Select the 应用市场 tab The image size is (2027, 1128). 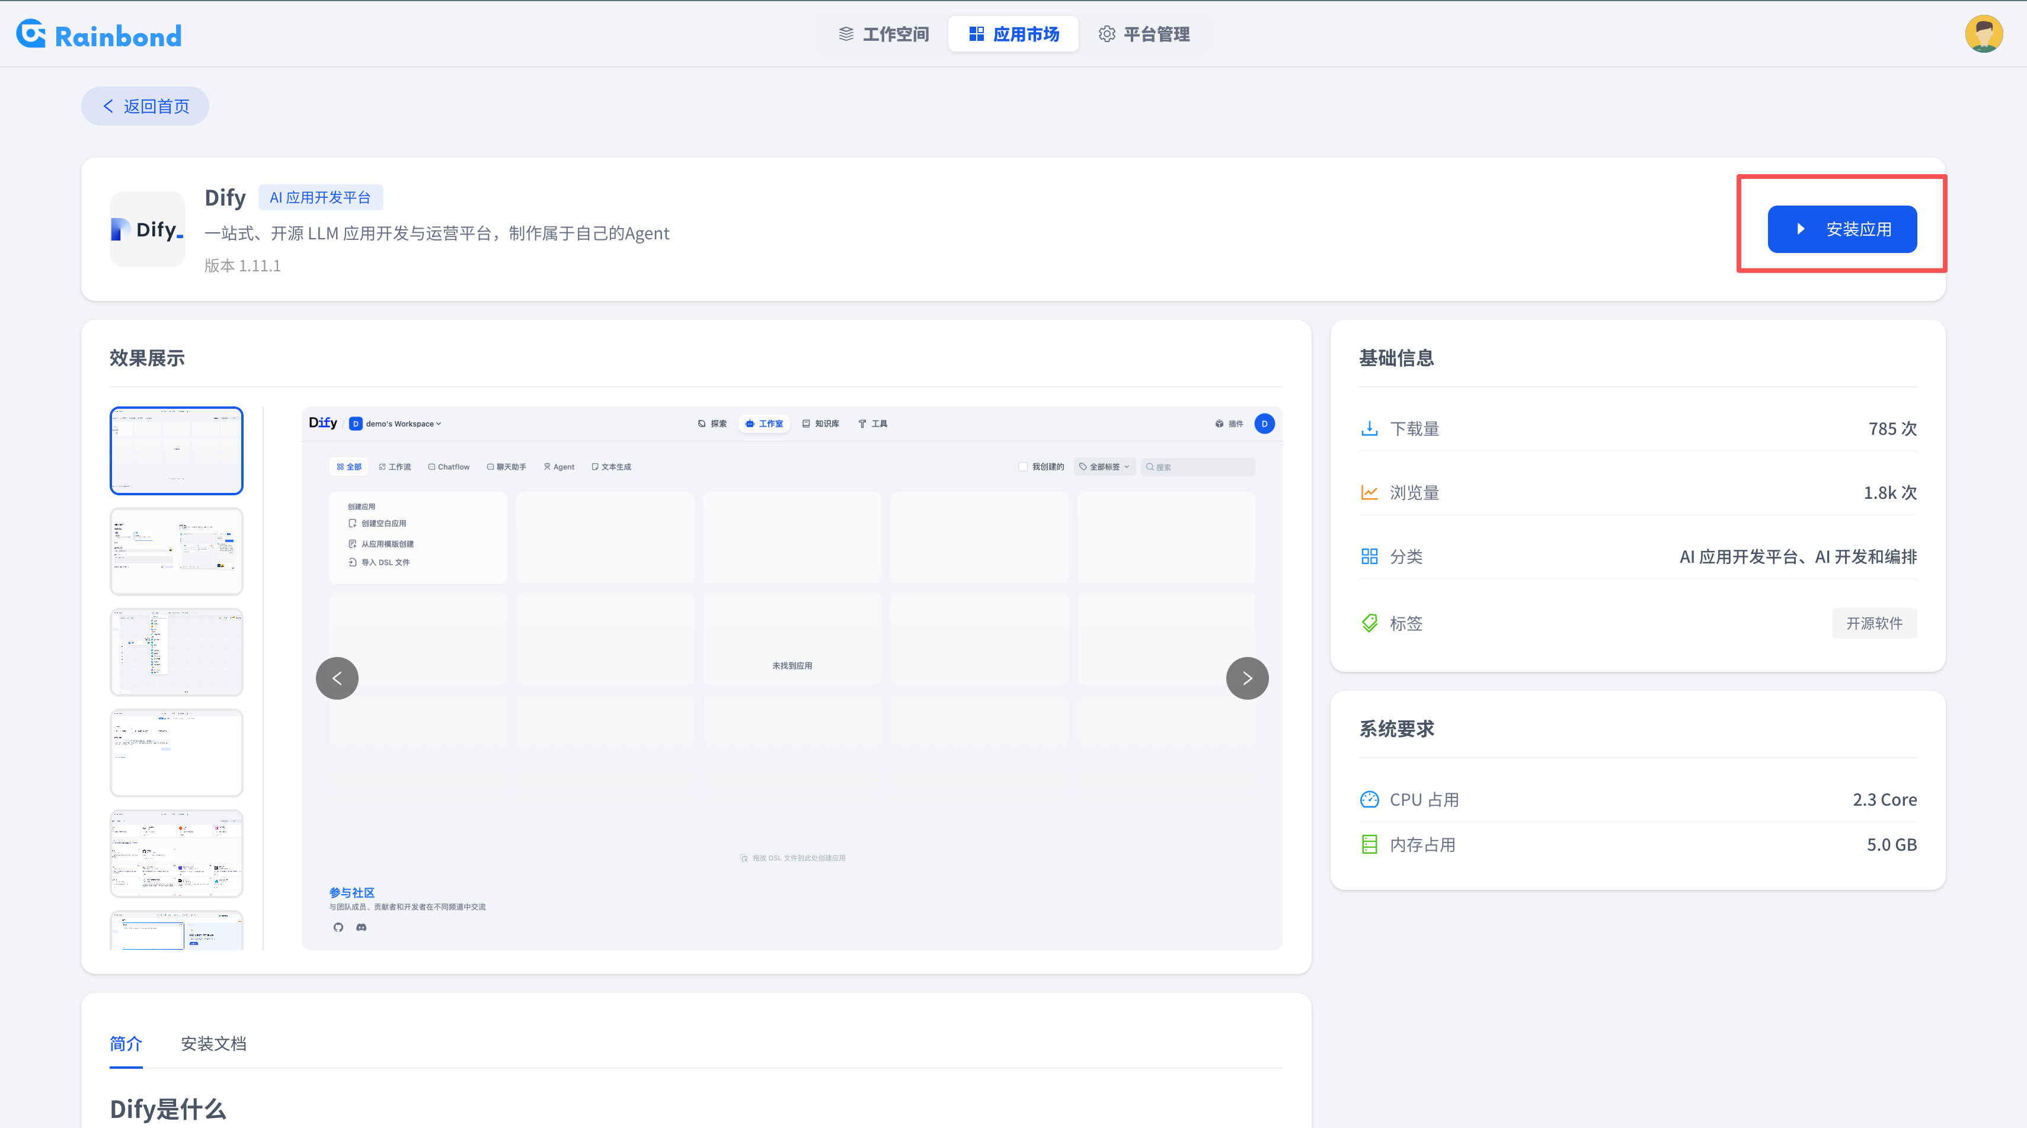[1013, 34]
